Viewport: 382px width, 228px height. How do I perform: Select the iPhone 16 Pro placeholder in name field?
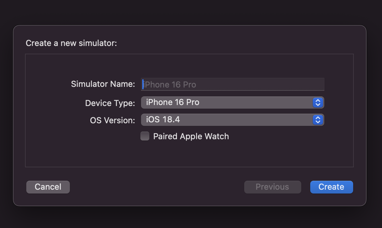point(170,85)
